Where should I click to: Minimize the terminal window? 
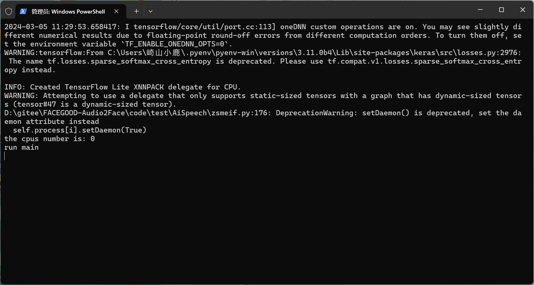pyautogui.click(x=480, y=10)
